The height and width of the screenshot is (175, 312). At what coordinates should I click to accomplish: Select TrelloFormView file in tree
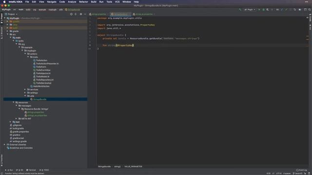[x=43, y=70]
